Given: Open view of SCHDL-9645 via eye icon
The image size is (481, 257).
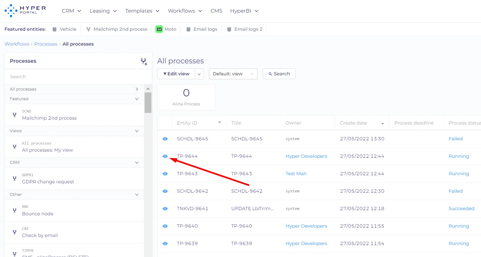Looking at the screenshot, I should pos(165,139).
